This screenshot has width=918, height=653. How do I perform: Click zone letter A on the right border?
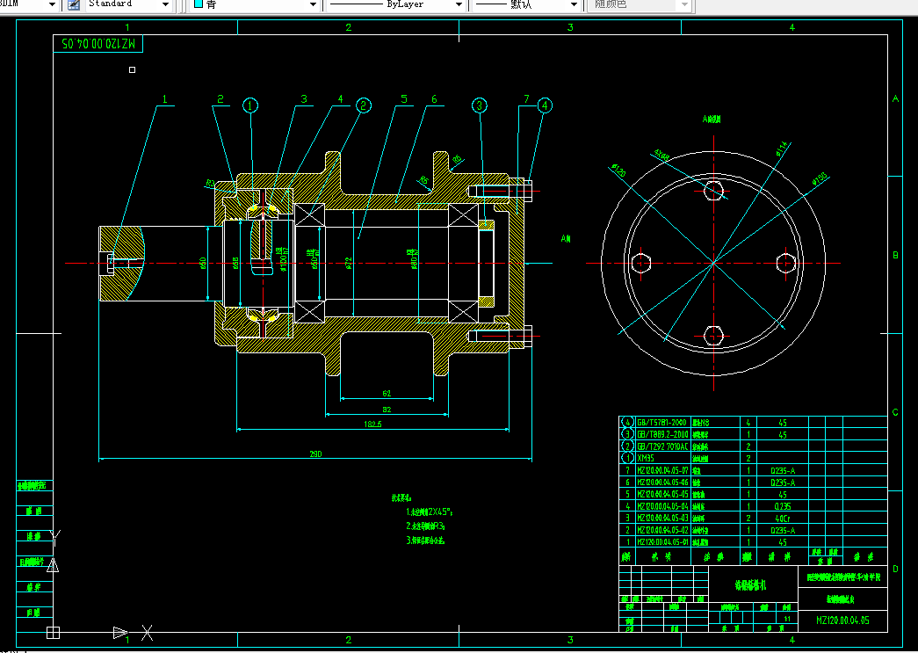895,99
